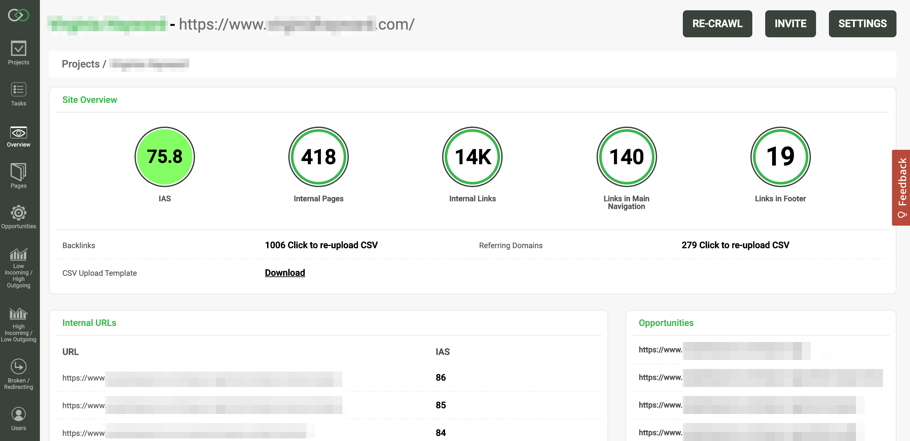Image resolution: width=910 pixels, height=441 pixels.
Task: Download the CSV Upload Template
Action: coord(284,272)
